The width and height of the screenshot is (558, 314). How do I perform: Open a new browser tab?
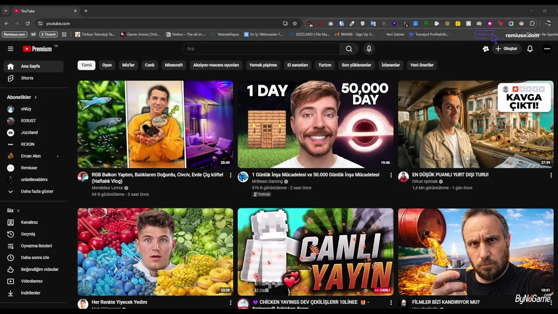86,11
